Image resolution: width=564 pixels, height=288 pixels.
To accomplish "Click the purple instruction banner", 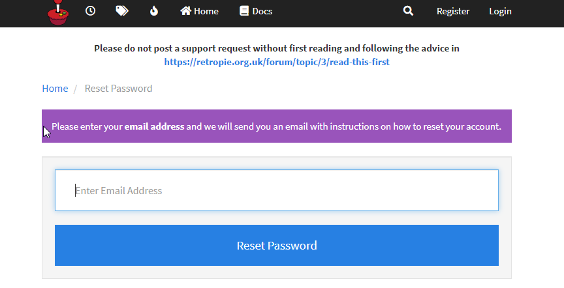I will point(277,126).
